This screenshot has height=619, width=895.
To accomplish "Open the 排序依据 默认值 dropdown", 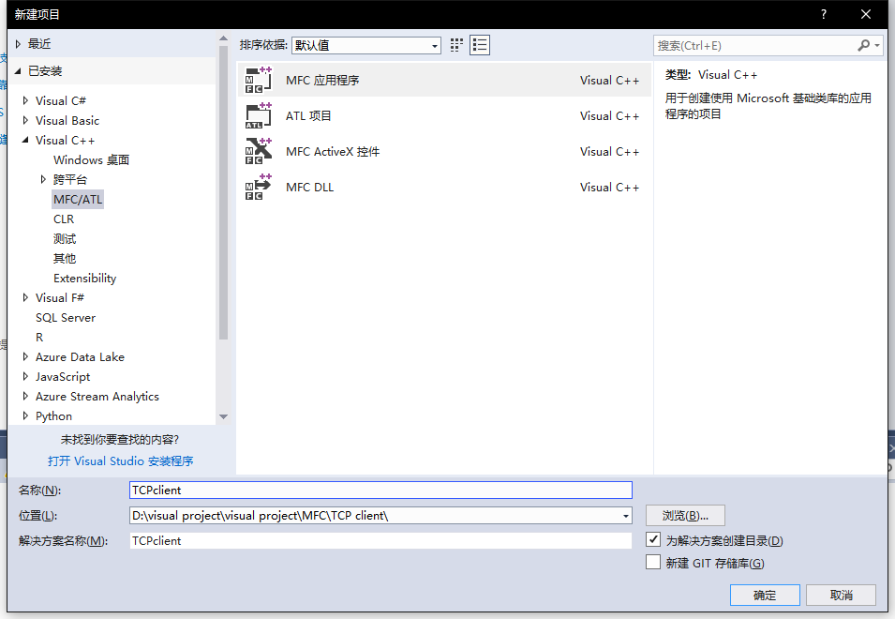I will (365, 45).
